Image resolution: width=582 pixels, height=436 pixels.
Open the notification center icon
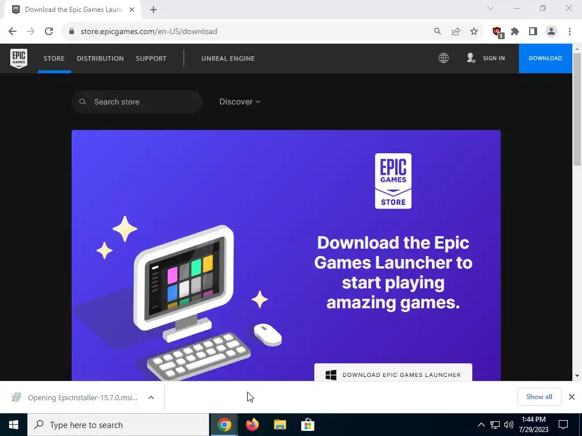point(563,425)
